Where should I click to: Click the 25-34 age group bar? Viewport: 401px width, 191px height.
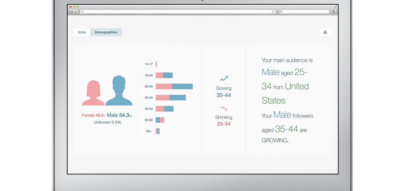pos(174,86)
